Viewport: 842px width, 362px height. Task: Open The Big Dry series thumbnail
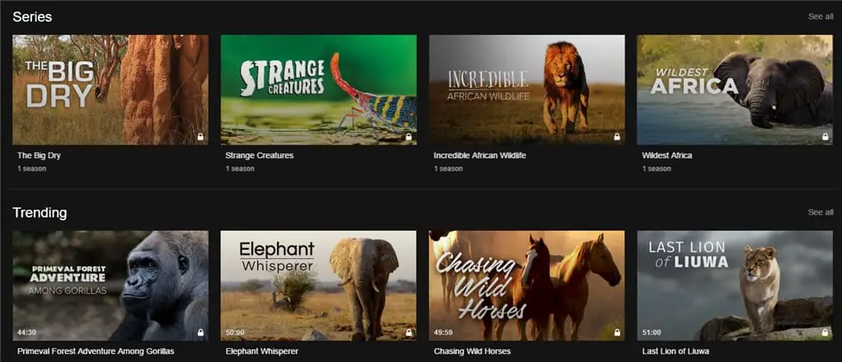point(110,90)
